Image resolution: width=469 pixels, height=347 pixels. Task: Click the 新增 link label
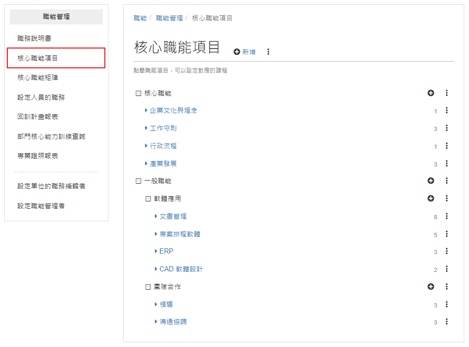[x=249, y=52]
